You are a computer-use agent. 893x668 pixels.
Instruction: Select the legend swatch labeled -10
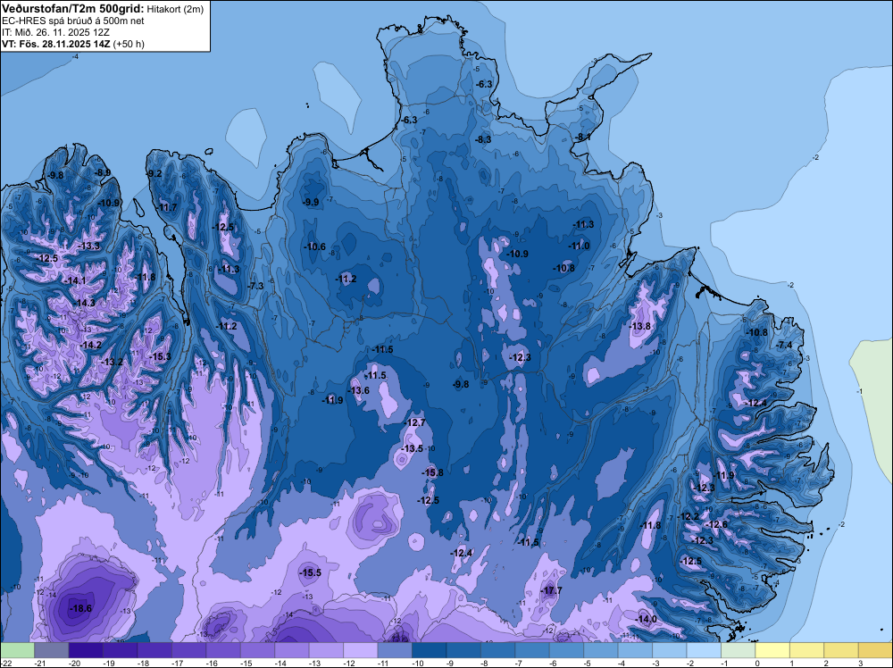[x=430, y=650]
